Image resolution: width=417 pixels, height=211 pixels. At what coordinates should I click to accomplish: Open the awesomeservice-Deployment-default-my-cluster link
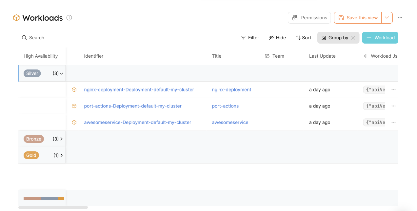(x=137, y=122)
